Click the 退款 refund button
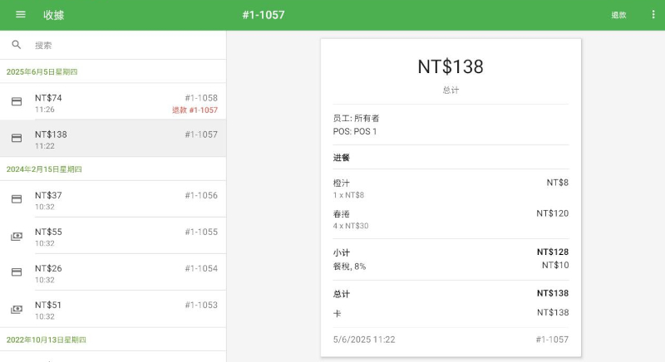The width and height of the screenshot is (665, 362). click(x=618, y=15)
